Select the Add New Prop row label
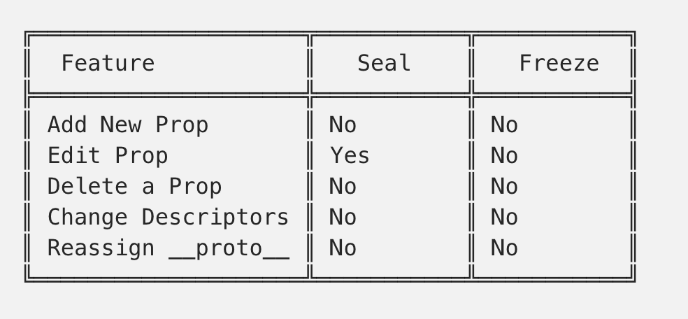This screenshot has height=319, width=688. click(128, 125)
